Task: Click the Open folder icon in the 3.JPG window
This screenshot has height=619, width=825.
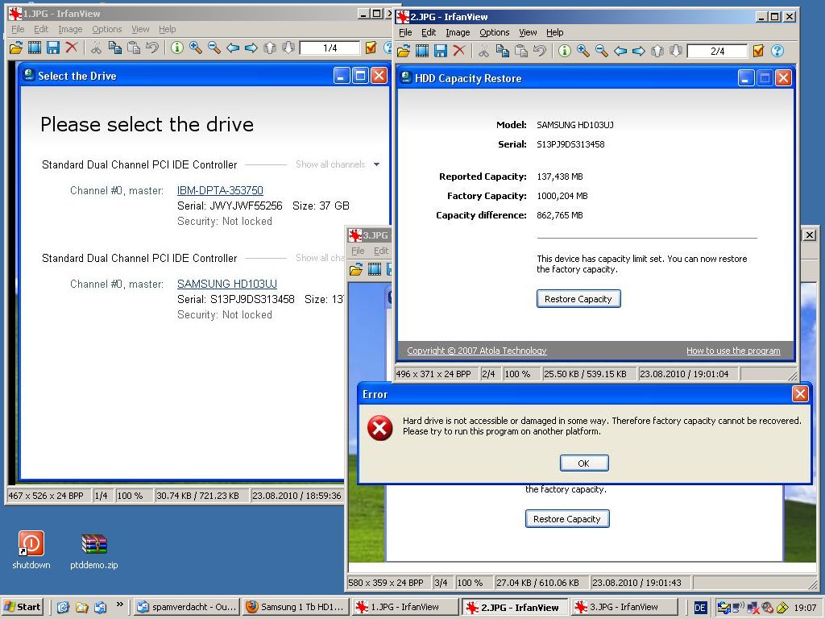Action: [356, 269]
